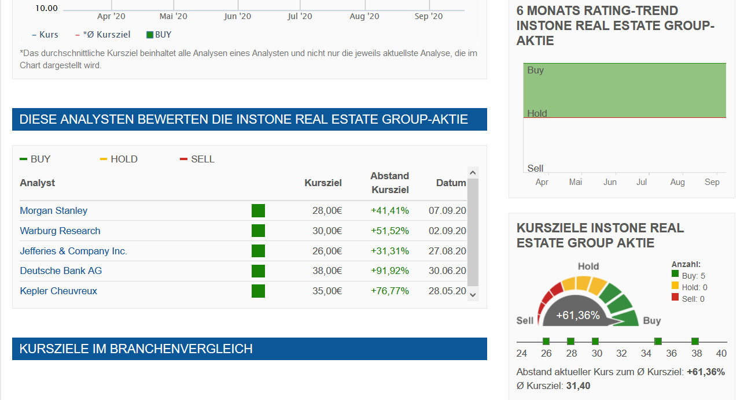Screen dimensions: 744x400
Task: Click Jefferies & Company's green buy indicator
Action: 258,251
